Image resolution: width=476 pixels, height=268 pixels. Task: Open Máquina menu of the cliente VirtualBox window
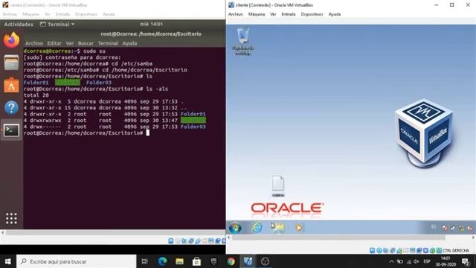coord(257,14)
